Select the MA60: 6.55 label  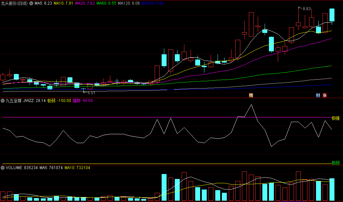pos(106,3)
